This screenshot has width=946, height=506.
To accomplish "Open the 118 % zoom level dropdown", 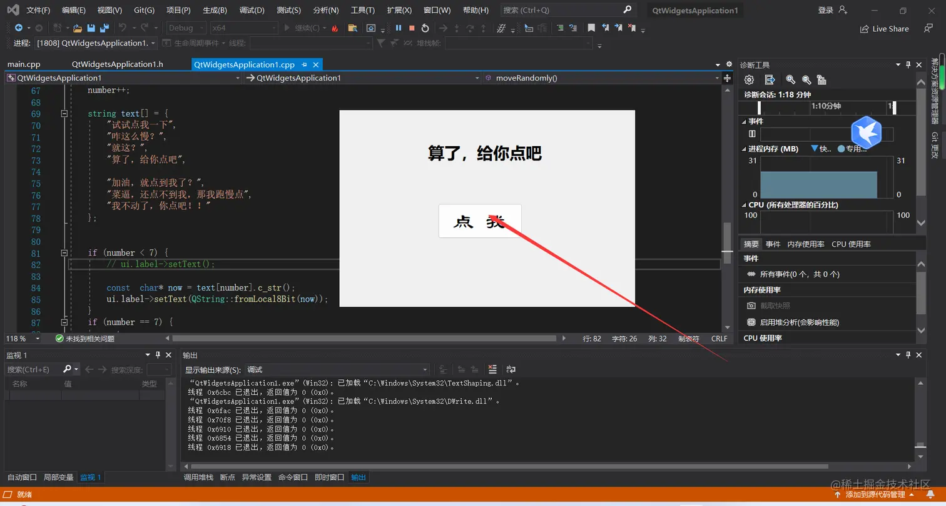I will pos(23,339).
